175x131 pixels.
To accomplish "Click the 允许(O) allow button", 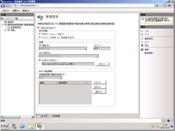I will click(99, 82).
